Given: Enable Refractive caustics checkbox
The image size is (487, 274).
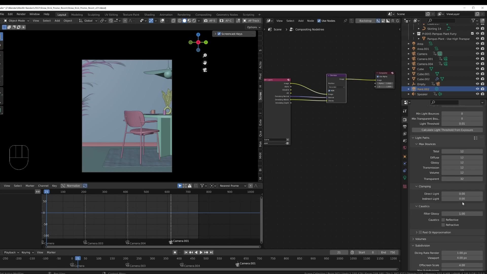Looking at the screenshot, I should point(443,225).
